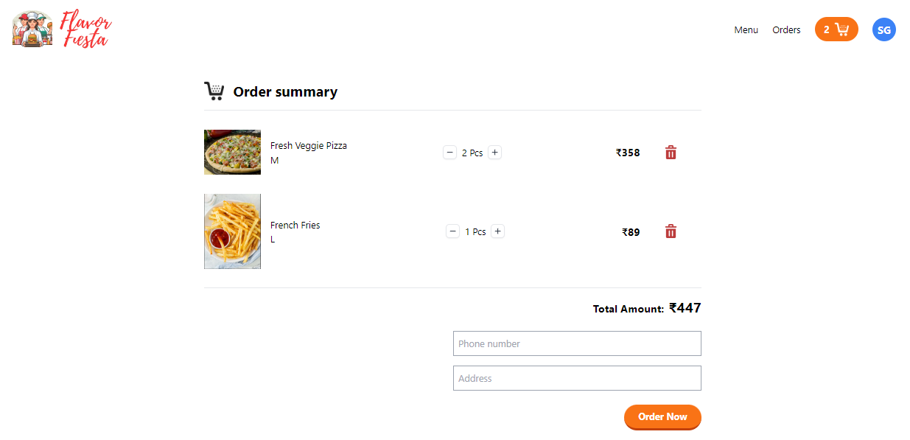Image resolution: width=910 pixels, height=440 pixels.
Task: Click the French Fries item name
Action: click(295, 226)
